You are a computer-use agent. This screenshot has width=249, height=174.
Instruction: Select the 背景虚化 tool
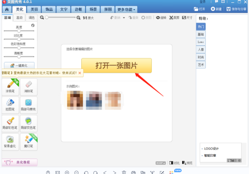10,142
